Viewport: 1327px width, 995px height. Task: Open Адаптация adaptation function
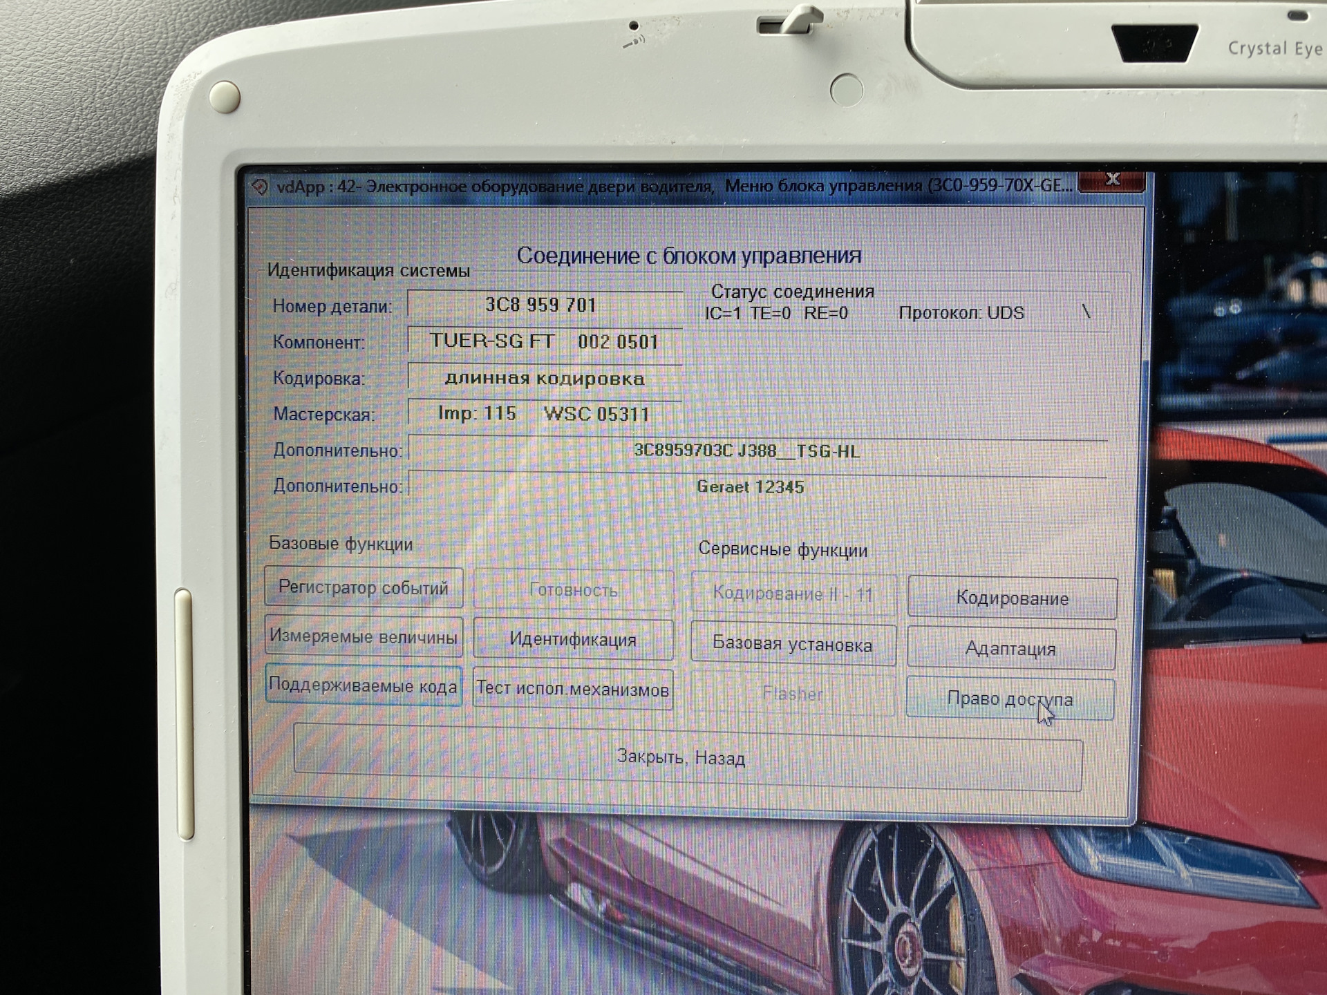tap(1011, 648)
